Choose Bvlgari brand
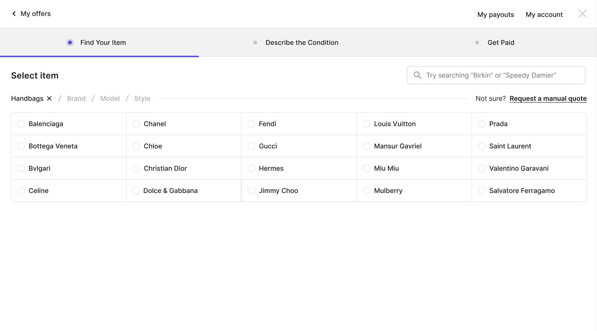 click(x=69, y=168)
